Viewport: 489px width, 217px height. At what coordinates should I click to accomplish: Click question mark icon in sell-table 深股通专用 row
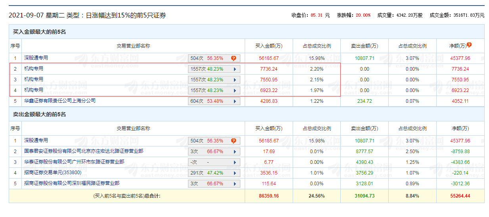pyautogui.click(x=234, y=141)
